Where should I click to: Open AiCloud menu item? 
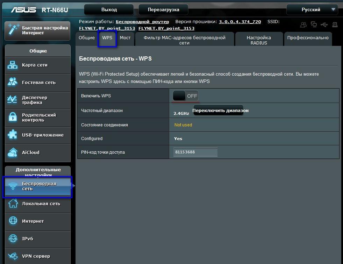38,153
